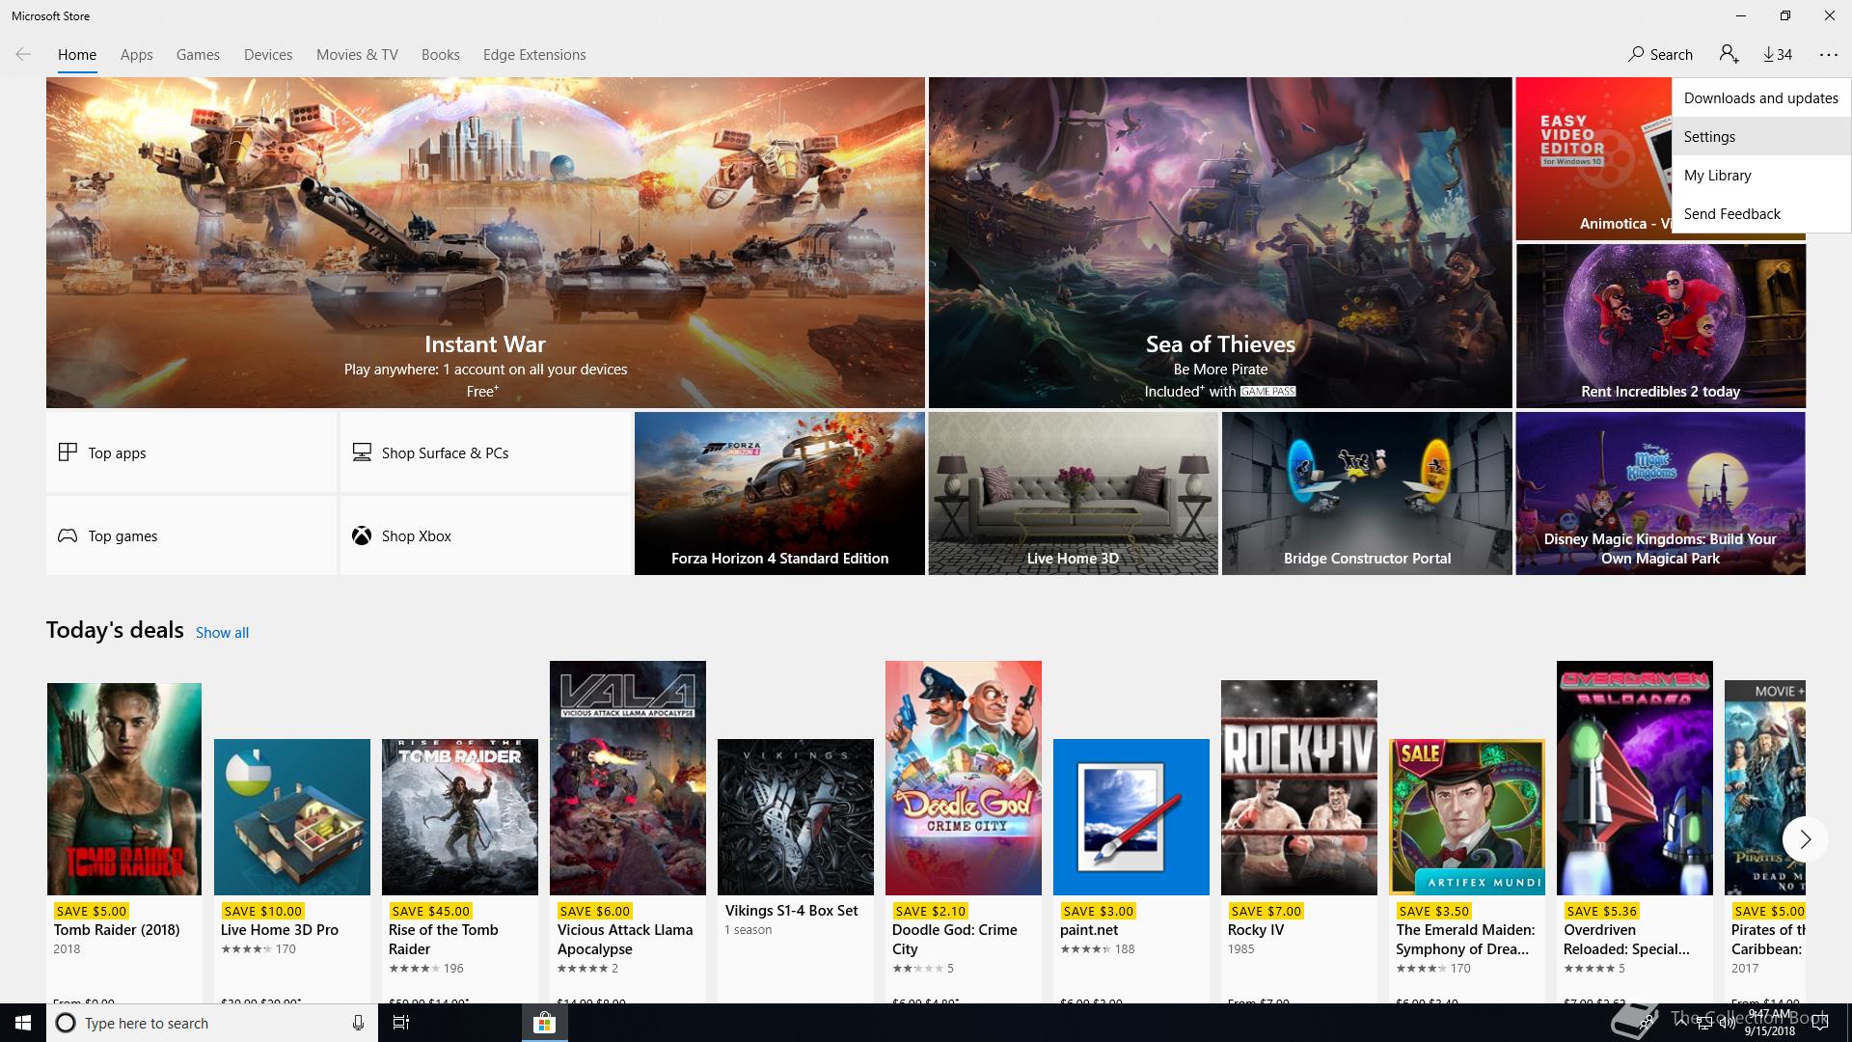Click the Xbox logo icon

coord(362,535)
